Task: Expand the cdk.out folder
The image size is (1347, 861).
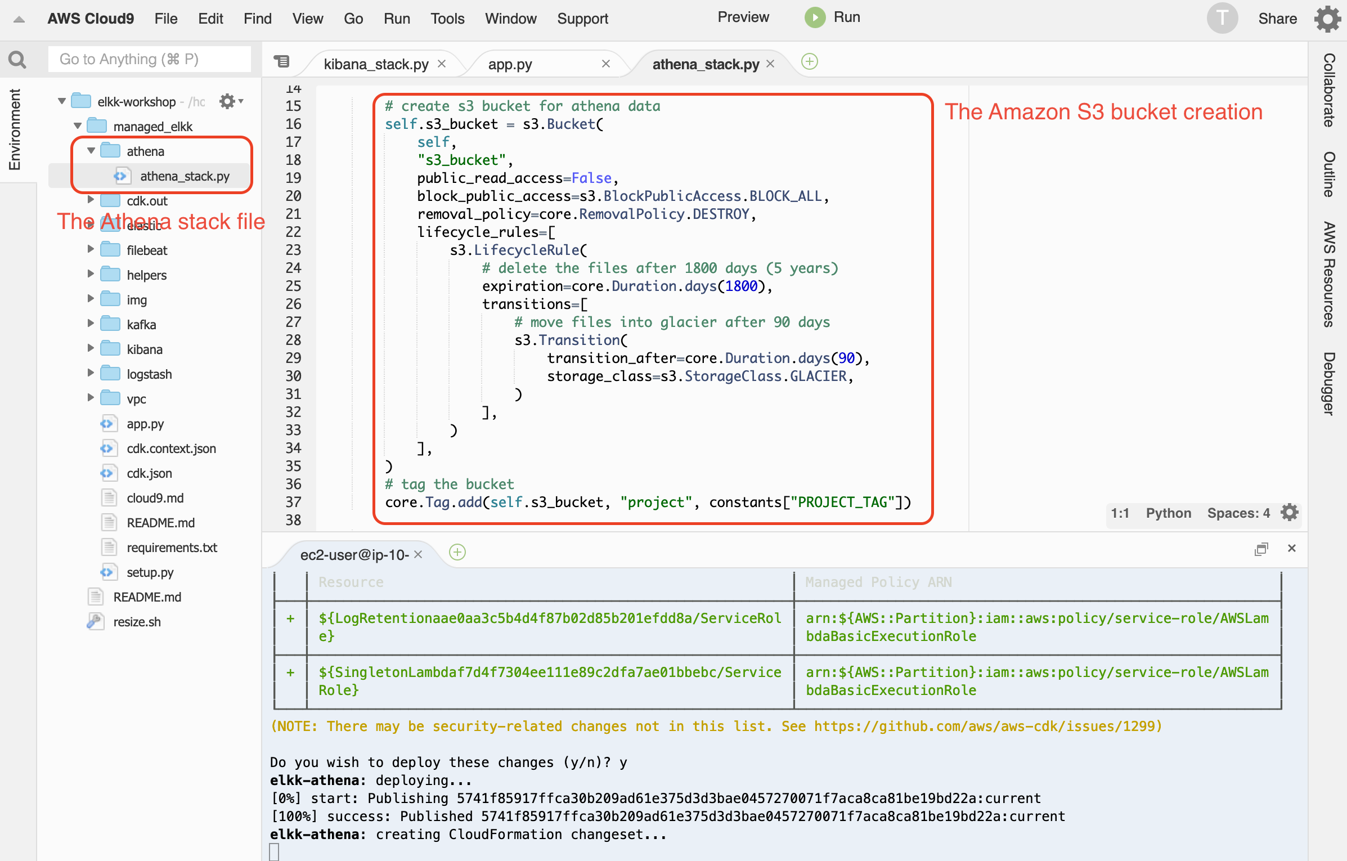Action: pos(91,200)
